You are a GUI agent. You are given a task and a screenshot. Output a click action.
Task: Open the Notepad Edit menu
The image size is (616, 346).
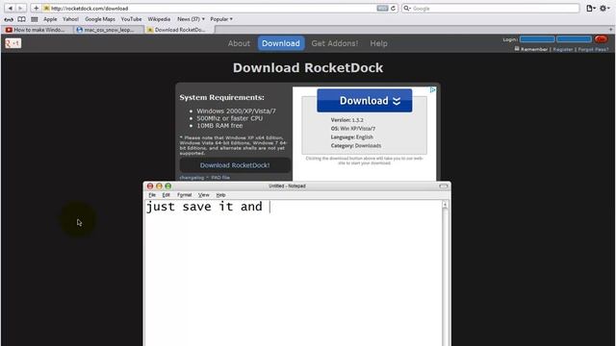167,195
